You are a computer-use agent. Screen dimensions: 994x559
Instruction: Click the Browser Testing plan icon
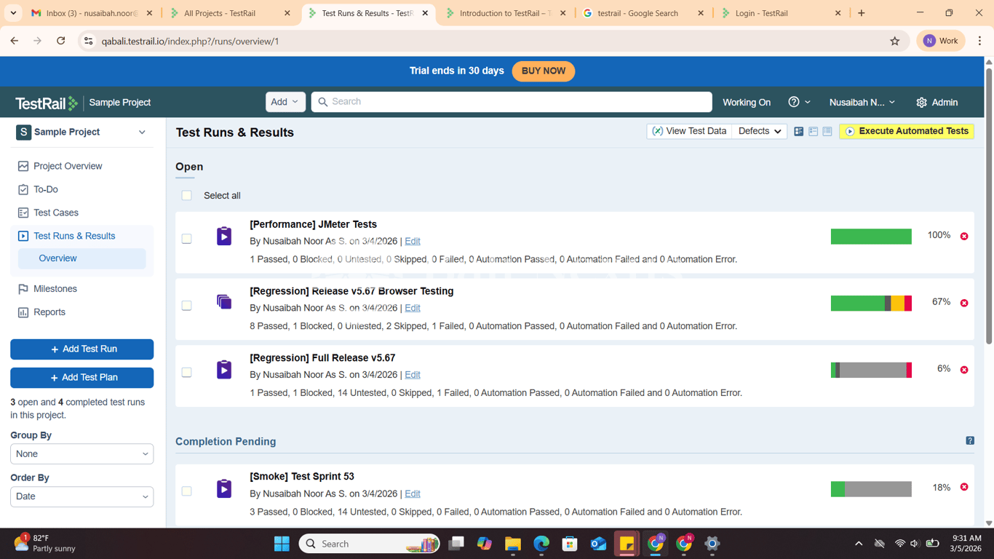pyautogui.click(x=224, y=301)
